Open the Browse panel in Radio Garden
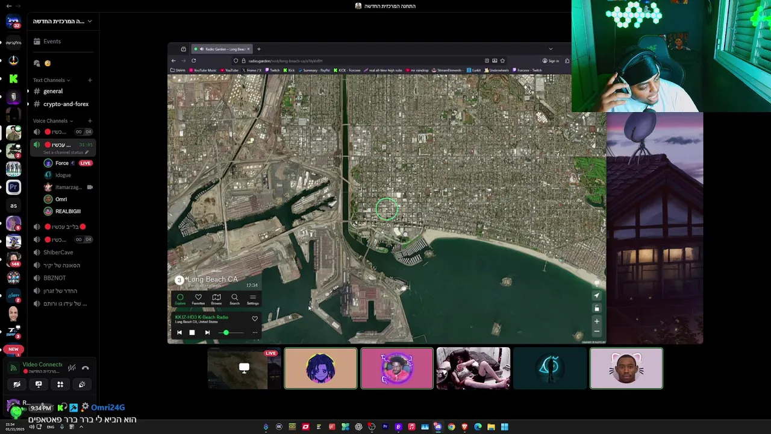 216,299
